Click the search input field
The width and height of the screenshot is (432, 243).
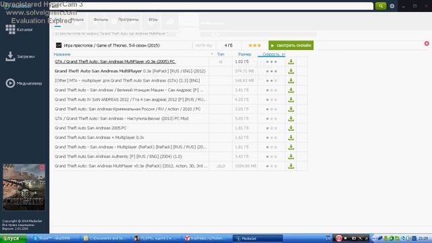click(211, 6)
